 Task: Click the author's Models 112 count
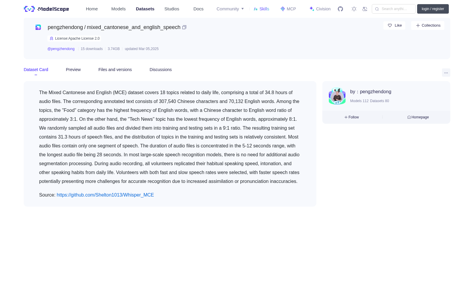point(359,101)
